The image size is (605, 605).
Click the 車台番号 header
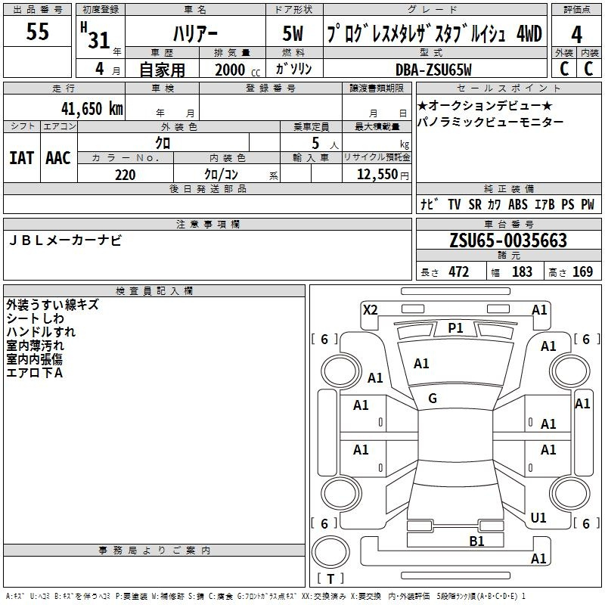[x=508, y=224]
